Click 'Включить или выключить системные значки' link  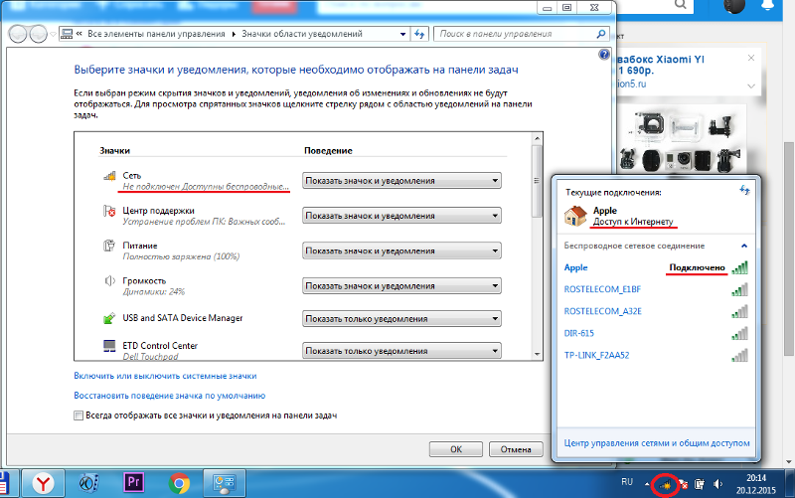pos(165,376)
